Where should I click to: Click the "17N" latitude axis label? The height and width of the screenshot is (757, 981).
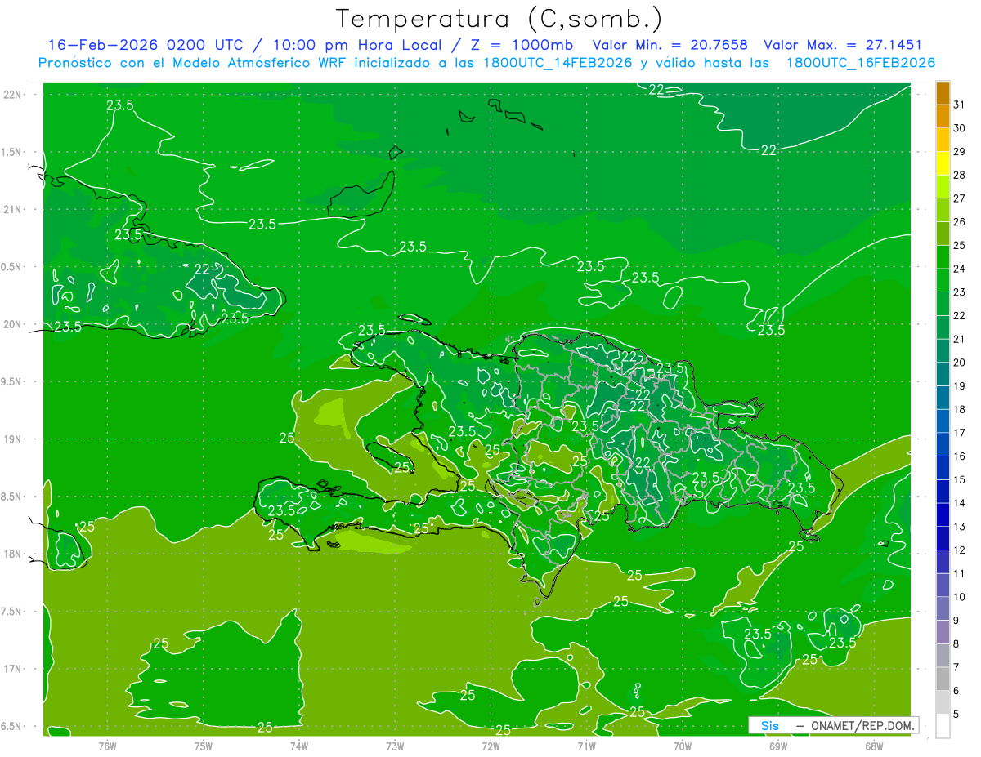(12, 669)
